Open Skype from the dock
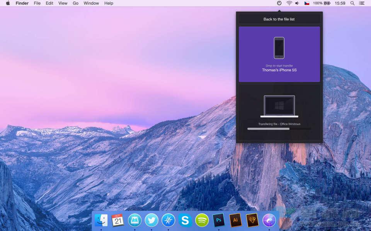Viewport: 371px width, 231px height. 185,220
